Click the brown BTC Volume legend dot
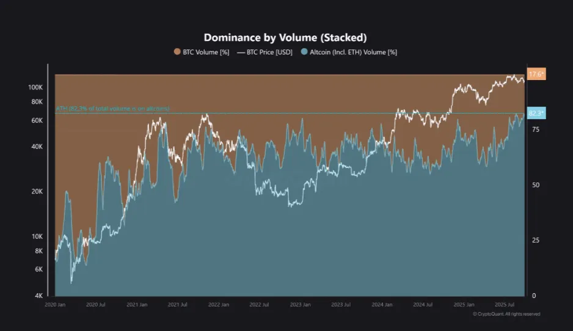This screenshot has height=331, width=573. pyautogui.click(x=177, y=53)
